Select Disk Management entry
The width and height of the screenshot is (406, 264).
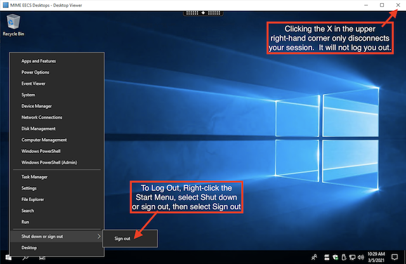tap(39, 128)
